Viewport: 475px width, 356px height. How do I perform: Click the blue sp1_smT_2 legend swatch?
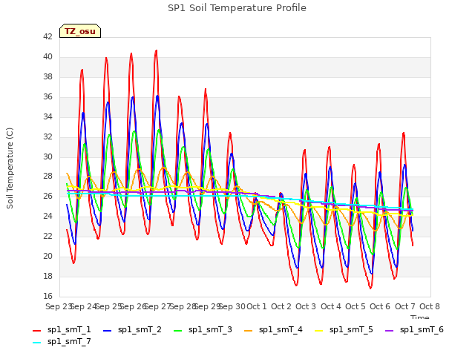tap(107, 331)
